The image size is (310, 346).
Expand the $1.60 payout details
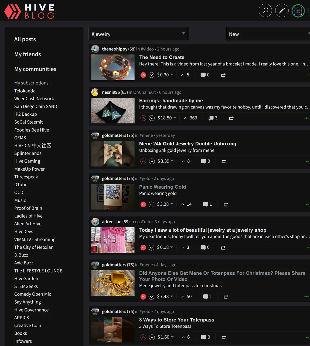pyautogui.click(x=166, y=337)
